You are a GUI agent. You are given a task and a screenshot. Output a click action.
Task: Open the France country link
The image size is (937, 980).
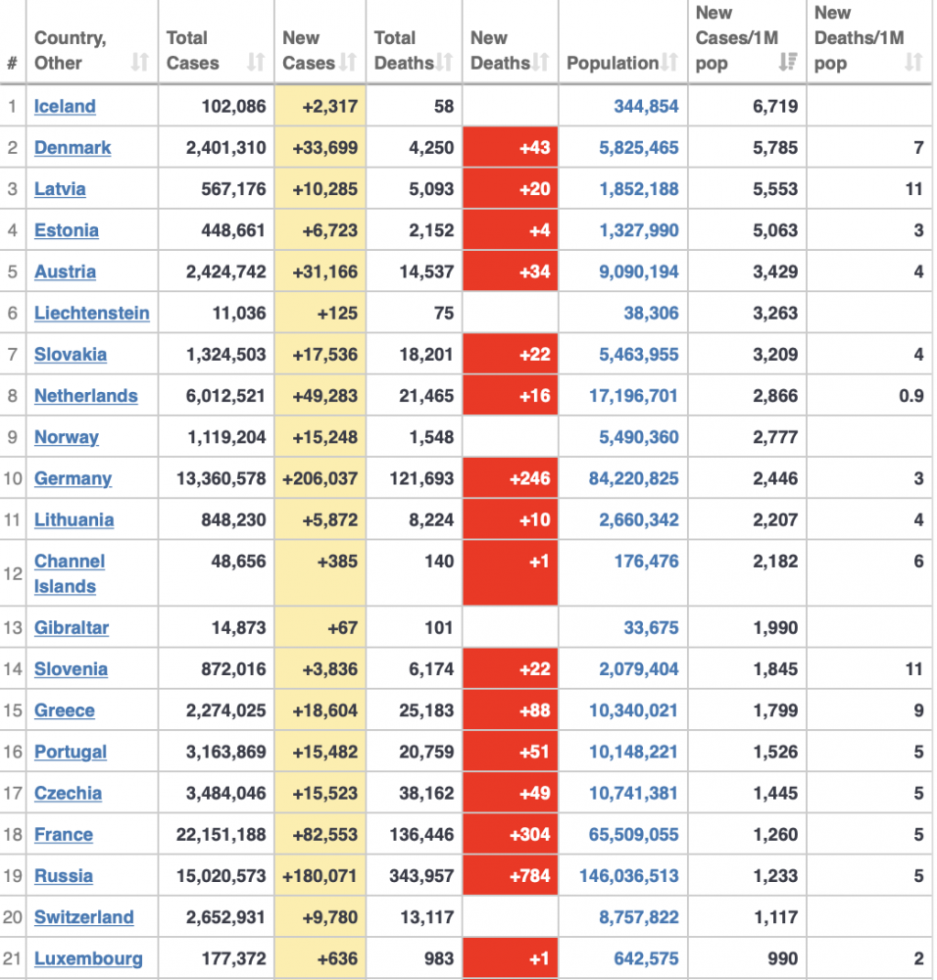tap(64, 834)
